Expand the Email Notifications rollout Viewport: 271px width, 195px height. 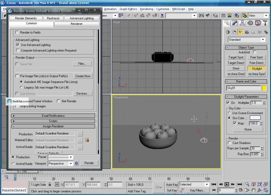coord(53,116)
